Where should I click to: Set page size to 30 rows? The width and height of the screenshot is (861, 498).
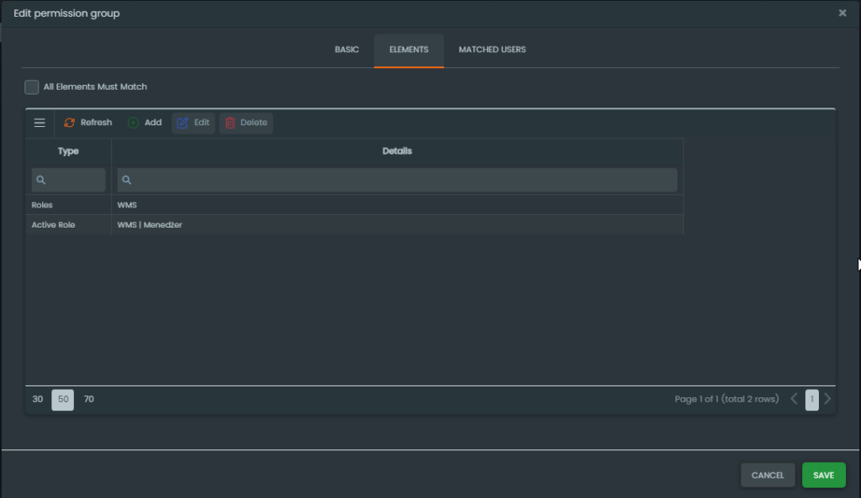[38, 400]
